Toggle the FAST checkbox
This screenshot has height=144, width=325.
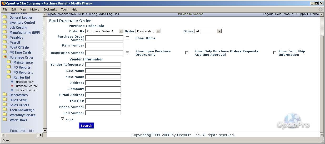[x=62, y=119]
